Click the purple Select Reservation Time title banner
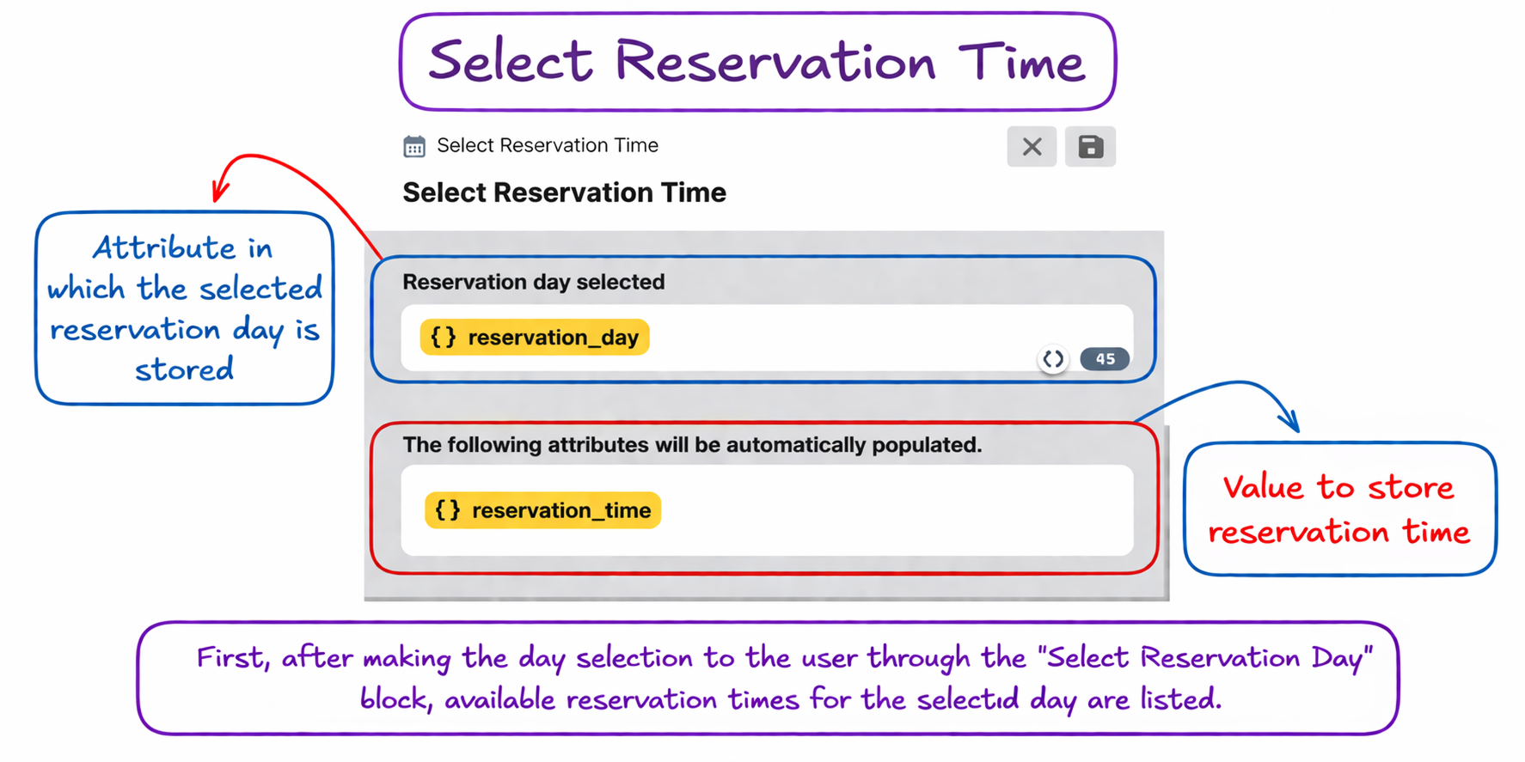 click(757, 61)
